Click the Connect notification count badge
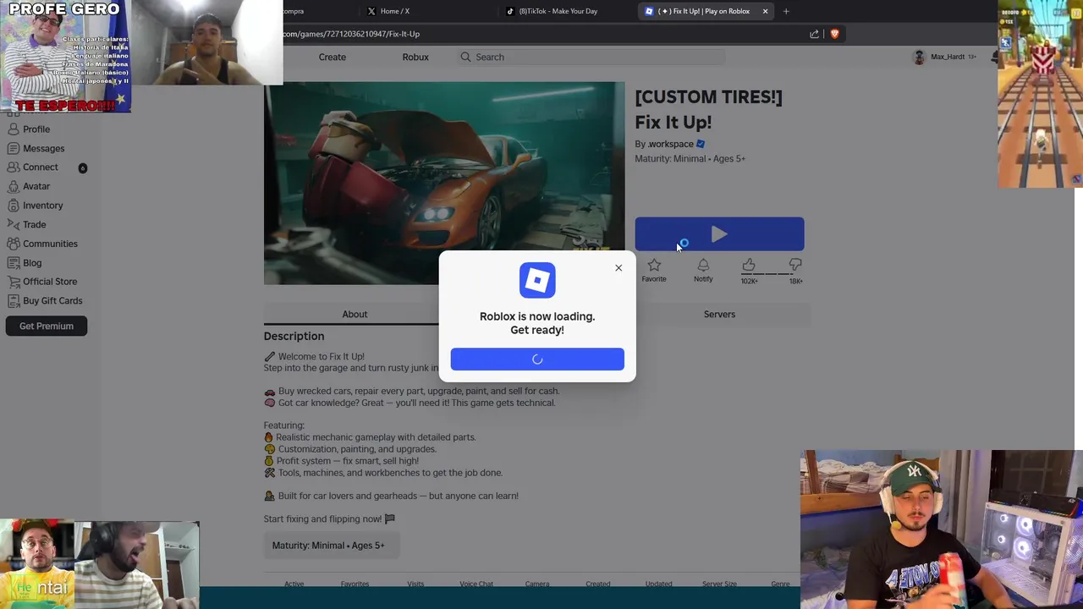1083x609 pixels. point(82,167)
